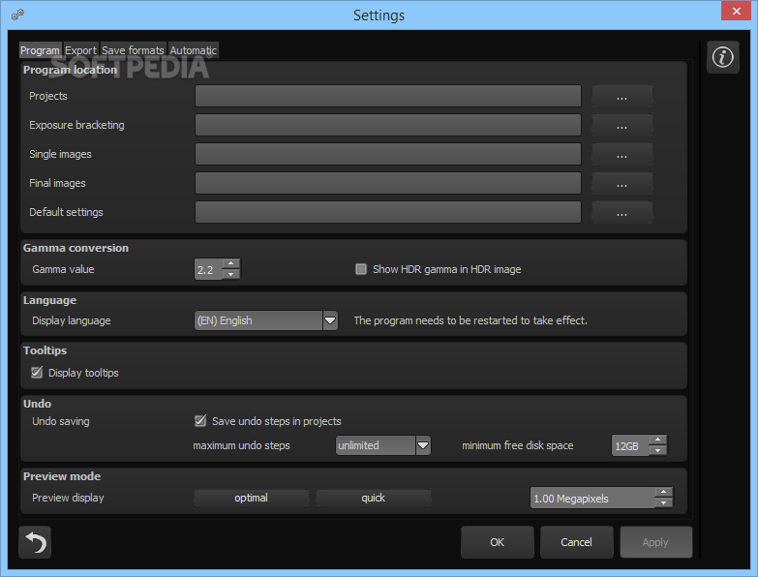
Task: Click the Preview mode heading
Action: 62,476
